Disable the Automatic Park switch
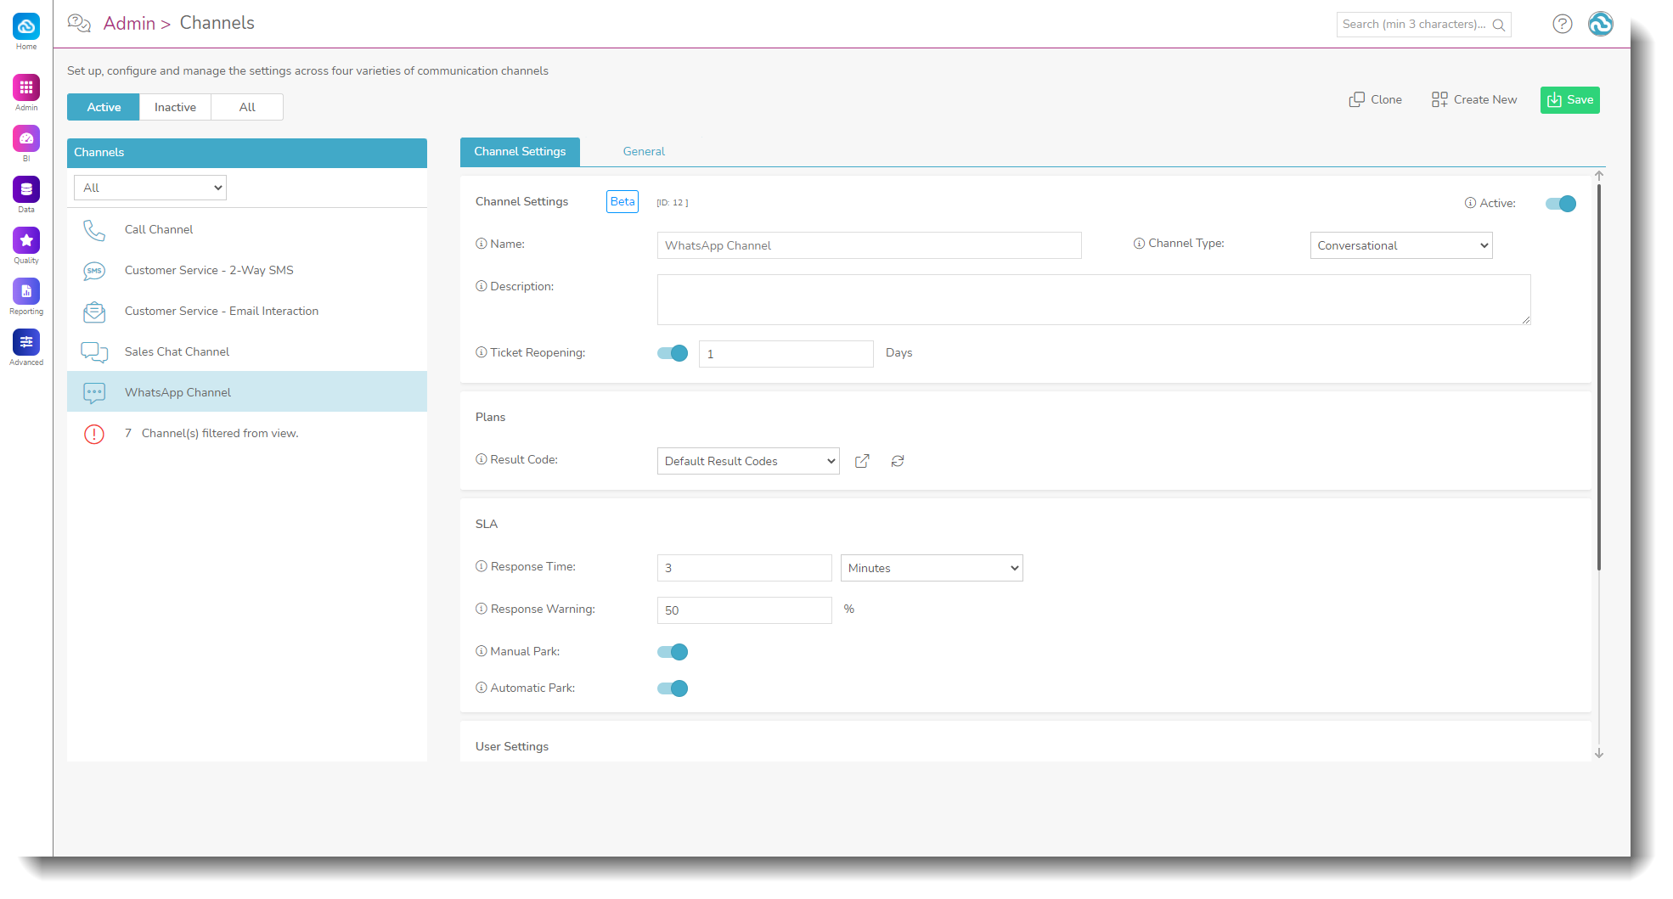The image size is (1673, 899). pos(673,688)
